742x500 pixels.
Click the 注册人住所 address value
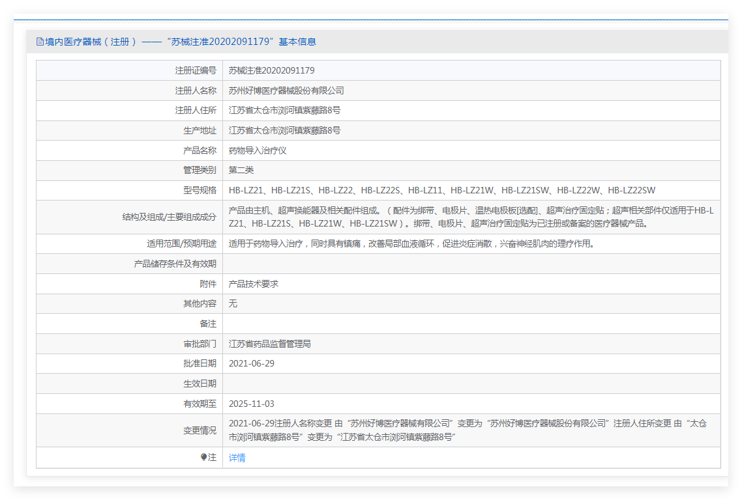(x=284, y=110)
